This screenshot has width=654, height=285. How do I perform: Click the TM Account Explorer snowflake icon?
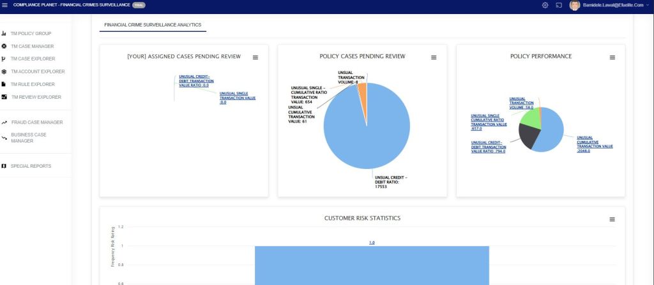4,71
